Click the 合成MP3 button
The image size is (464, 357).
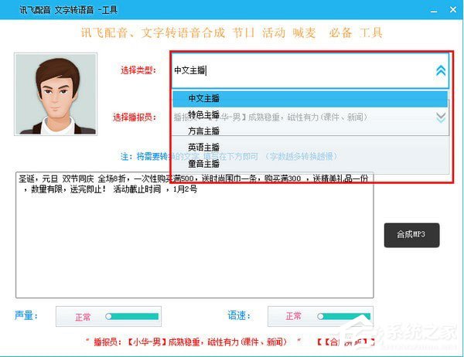pos(411,235)
